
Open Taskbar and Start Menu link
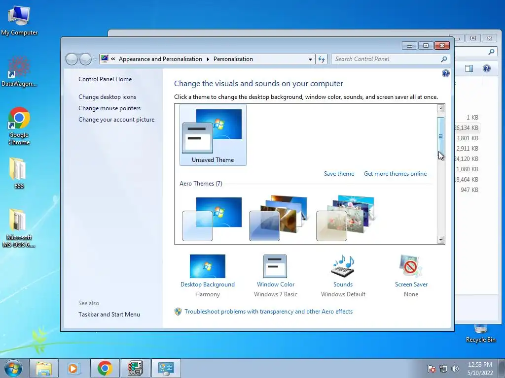point(109,315)
